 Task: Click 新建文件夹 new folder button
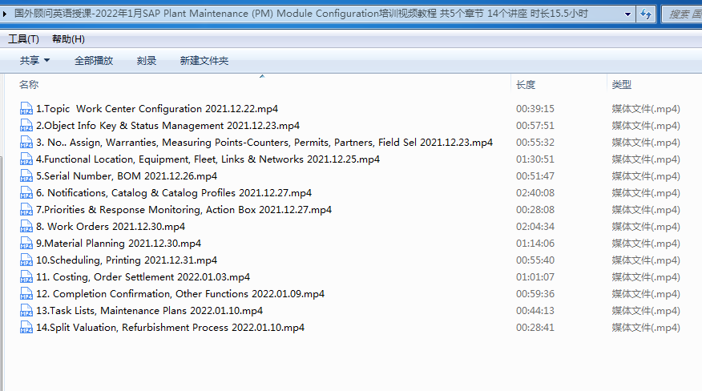pos(204,60)
